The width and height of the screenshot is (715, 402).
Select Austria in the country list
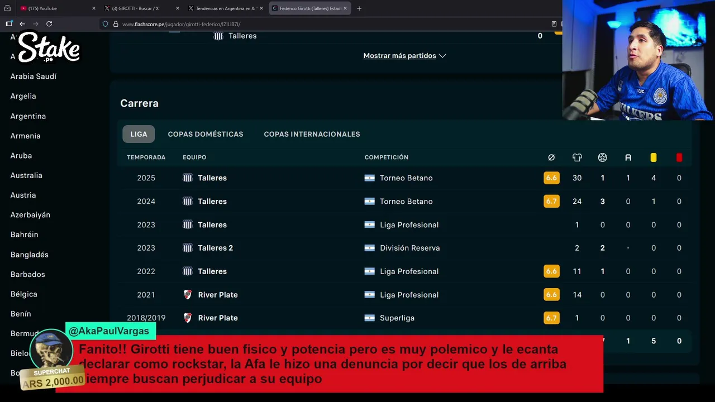pyautogui.click(x=23, y=195)
